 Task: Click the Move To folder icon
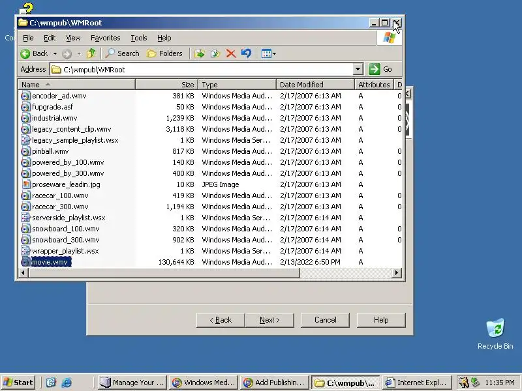pyautogui.click(x=200, y=53)
